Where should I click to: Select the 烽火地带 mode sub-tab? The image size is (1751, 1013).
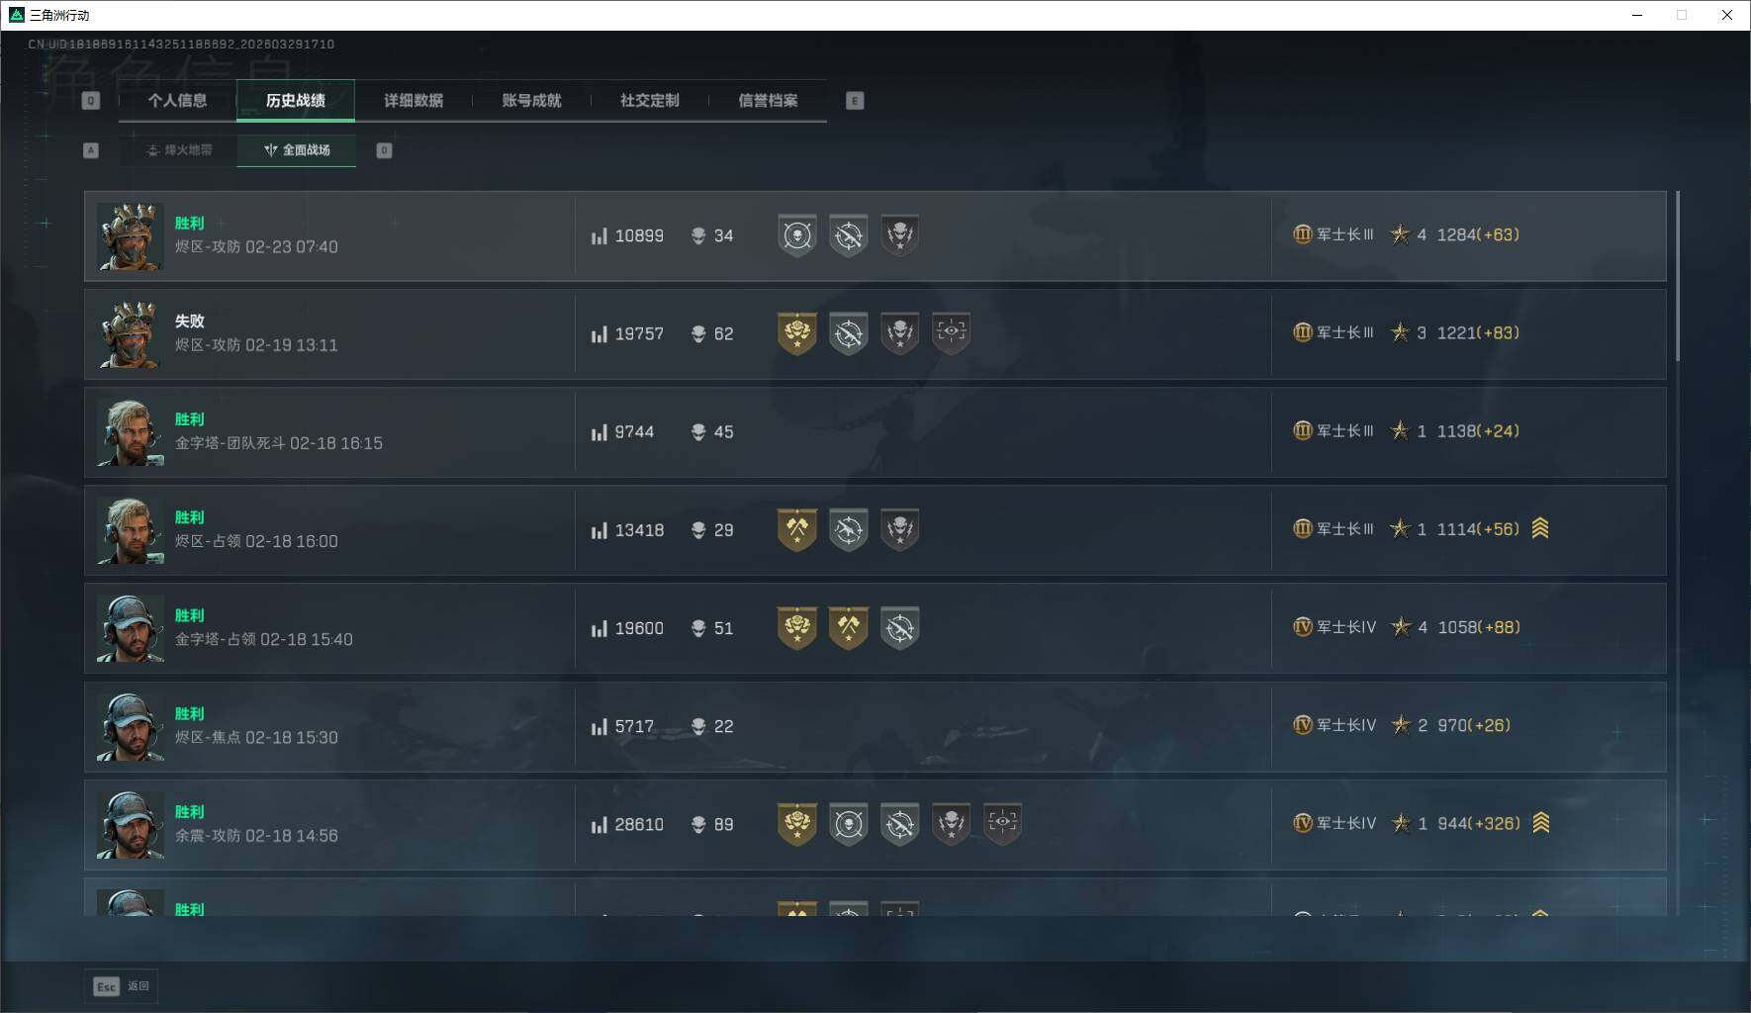[x=179, y=150]
